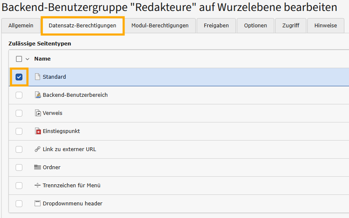Click the Standard page type icon
Image resolution: width=349 pixels, height=218 pixels.
(38, 77)
